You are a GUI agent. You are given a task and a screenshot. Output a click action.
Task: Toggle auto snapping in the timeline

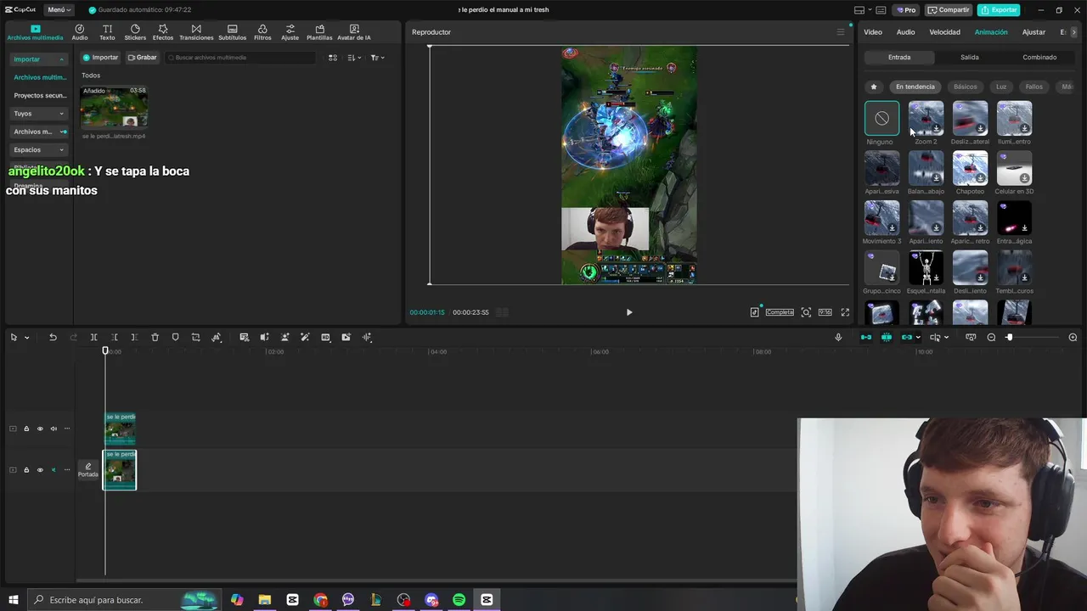[x=887, y=337]
